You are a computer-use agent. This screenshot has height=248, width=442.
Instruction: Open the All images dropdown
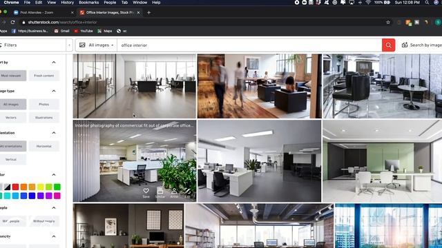click(x=97, y=45)
